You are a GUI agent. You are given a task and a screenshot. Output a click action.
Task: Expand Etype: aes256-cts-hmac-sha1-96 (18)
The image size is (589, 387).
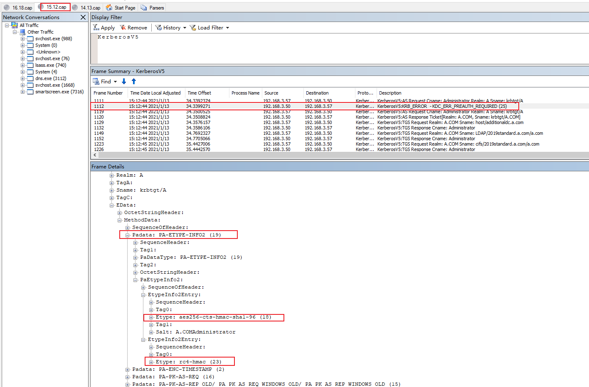tap(151, 317)
